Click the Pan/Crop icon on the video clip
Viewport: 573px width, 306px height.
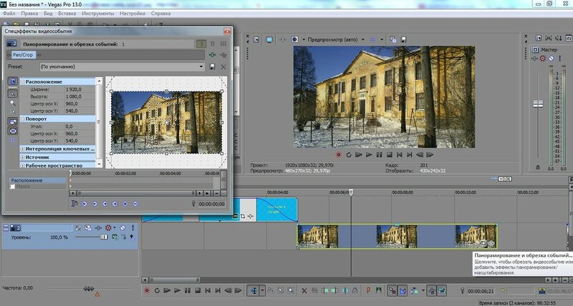click(x=483, y=244)
